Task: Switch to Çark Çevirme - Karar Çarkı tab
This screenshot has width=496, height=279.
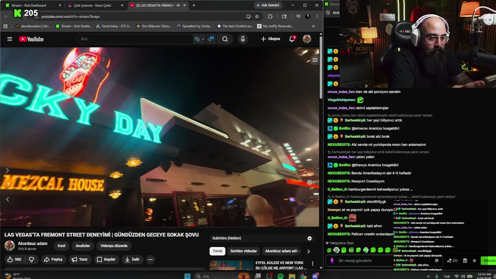Action: click(95, 5)
